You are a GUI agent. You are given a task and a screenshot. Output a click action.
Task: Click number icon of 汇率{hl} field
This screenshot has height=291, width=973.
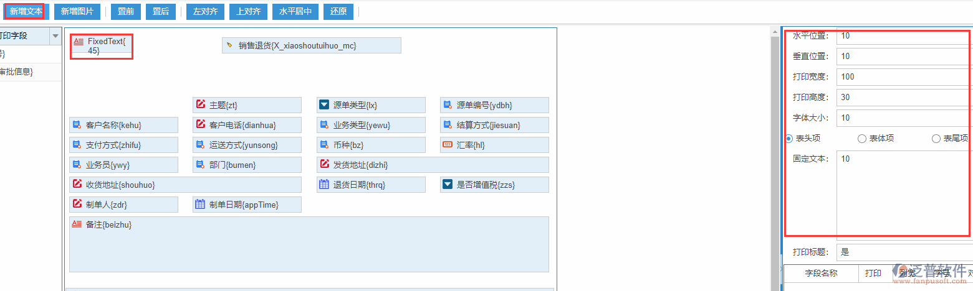[x=448, y=144]
